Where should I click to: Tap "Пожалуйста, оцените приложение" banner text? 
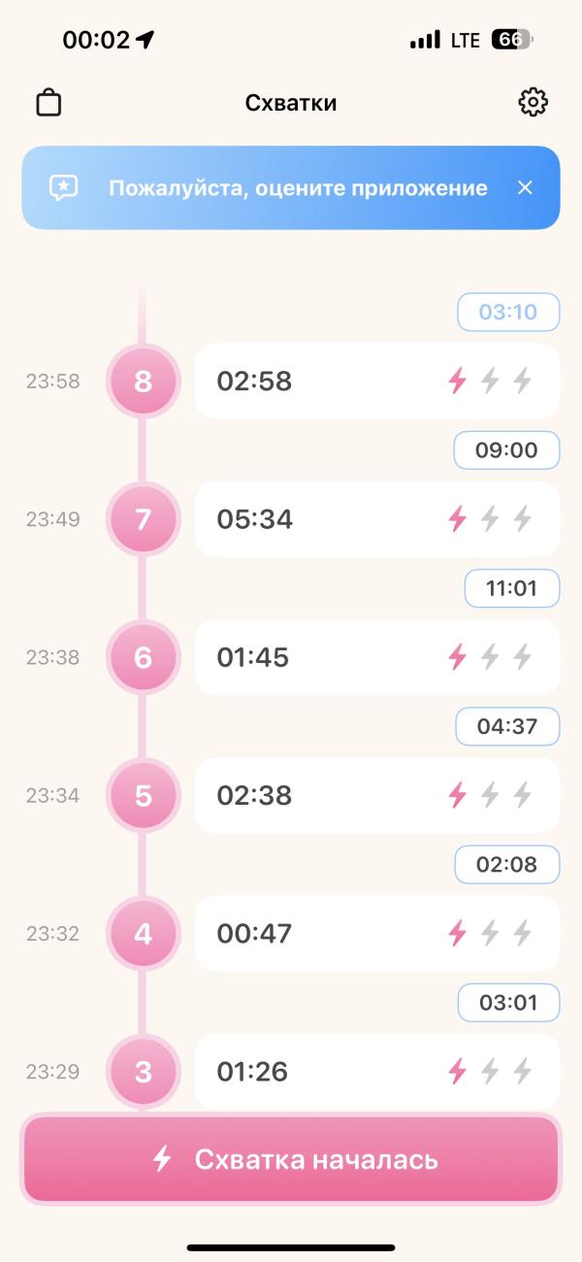297,187
